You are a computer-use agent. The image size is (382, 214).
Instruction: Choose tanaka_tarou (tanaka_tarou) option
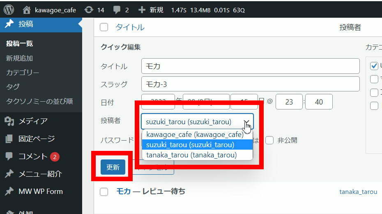tap(197, 155)
